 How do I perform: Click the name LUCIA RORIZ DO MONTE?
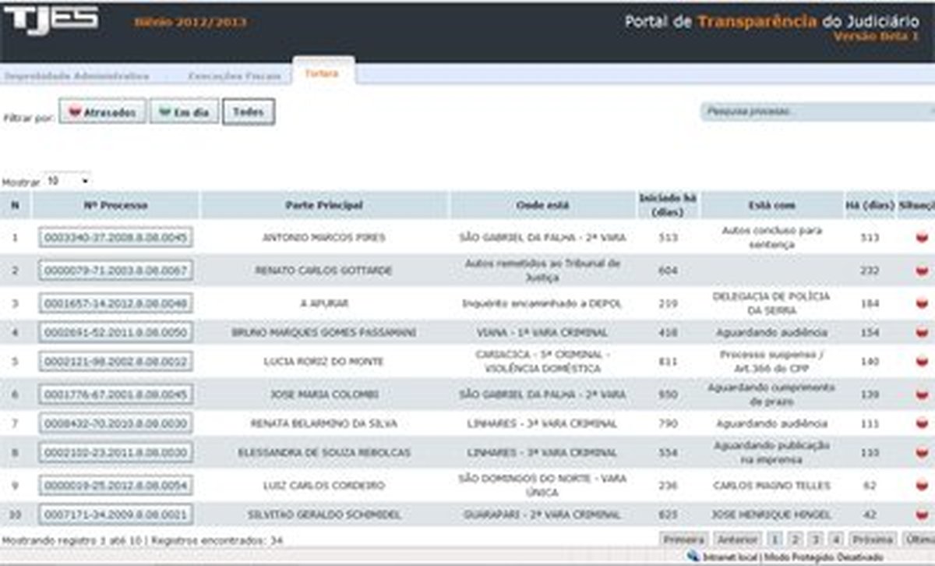tap(323, 362)
